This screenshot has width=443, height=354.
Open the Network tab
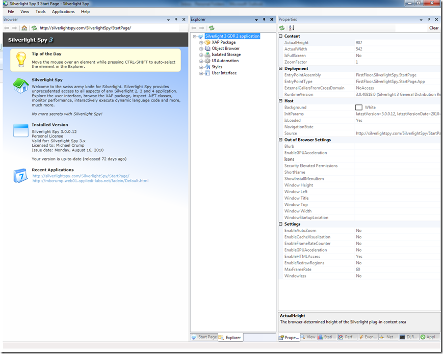(388, 337)
